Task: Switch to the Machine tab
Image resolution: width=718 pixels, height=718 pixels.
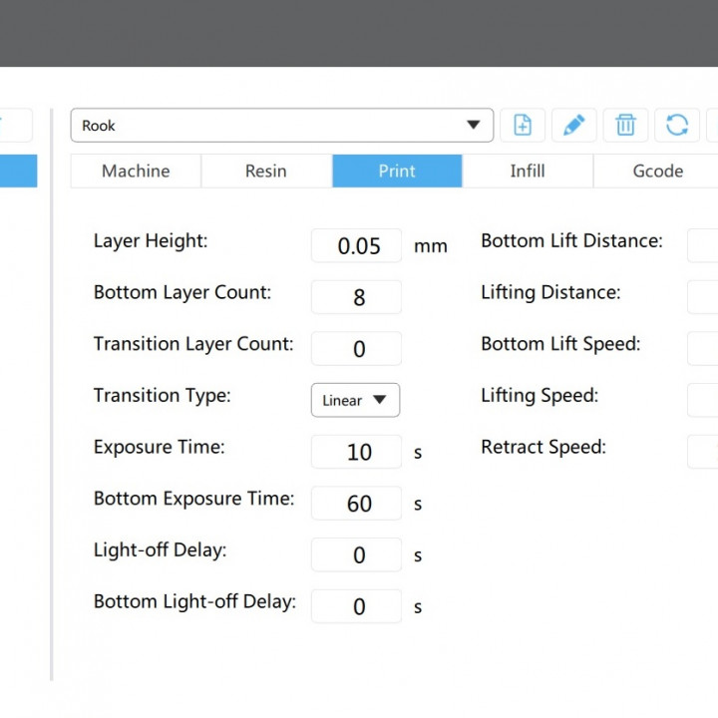Action: click(x=136, y=171)
